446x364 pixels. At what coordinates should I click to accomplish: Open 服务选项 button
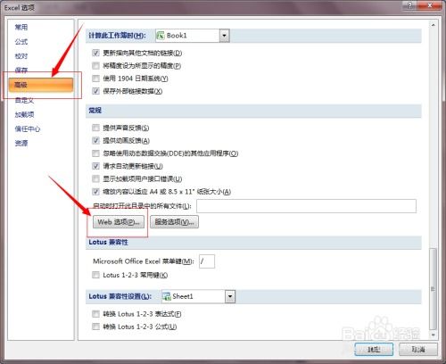point(174,222)
